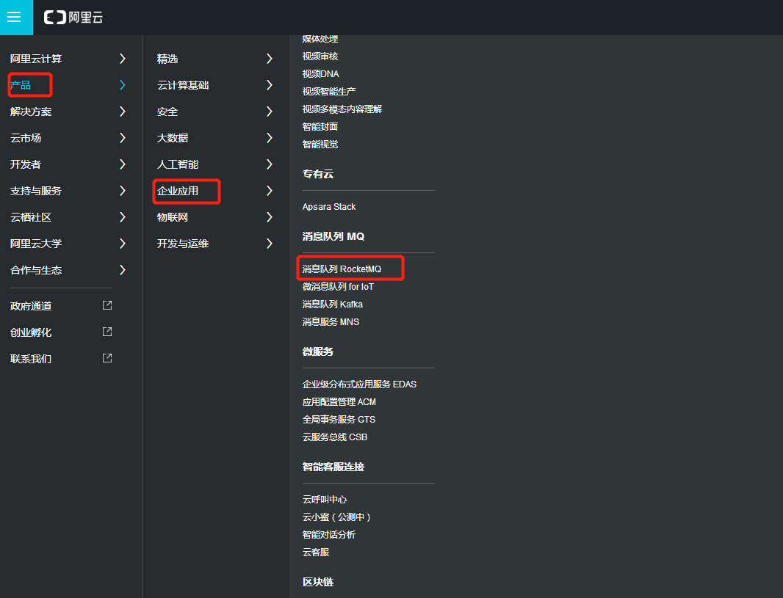Viewport: 783px width, 598px height.
Task: Expand the 支持与服务 chevron
Action: (x=123, y=191)
